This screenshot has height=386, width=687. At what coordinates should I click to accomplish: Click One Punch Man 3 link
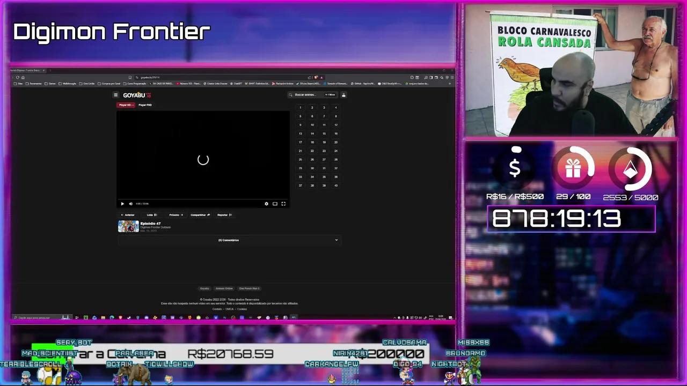click(249, 288)
